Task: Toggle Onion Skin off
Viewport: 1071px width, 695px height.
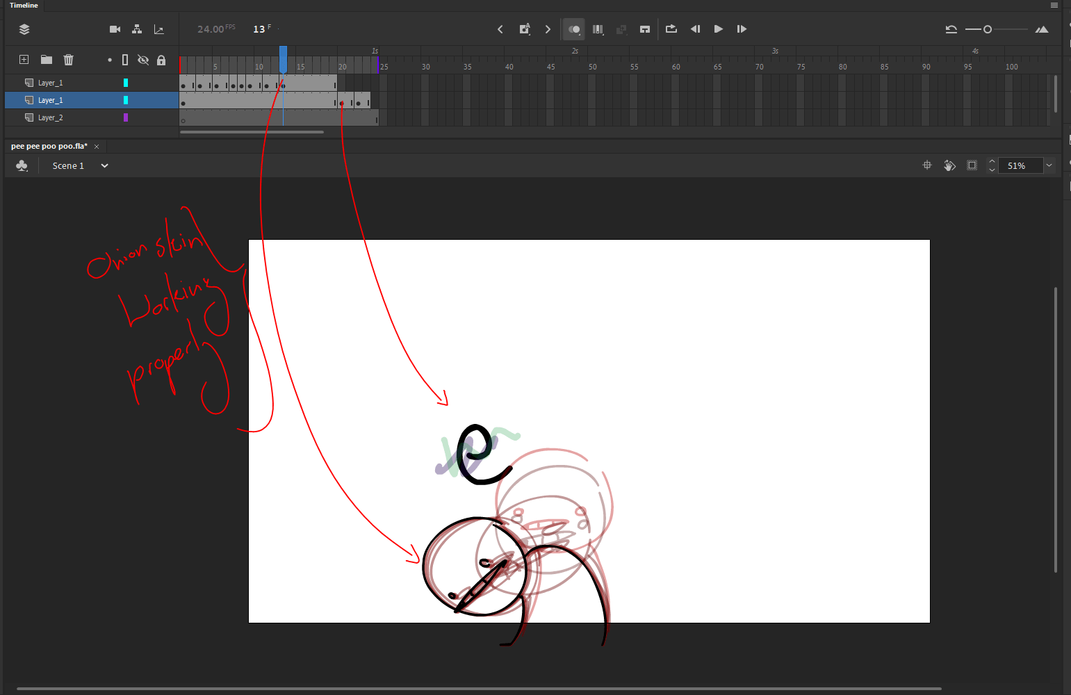Action: click(573, 29)
